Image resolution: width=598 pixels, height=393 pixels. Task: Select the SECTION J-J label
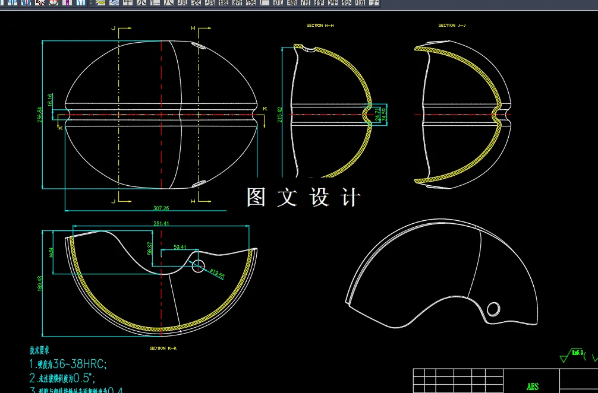coord(452,26)
